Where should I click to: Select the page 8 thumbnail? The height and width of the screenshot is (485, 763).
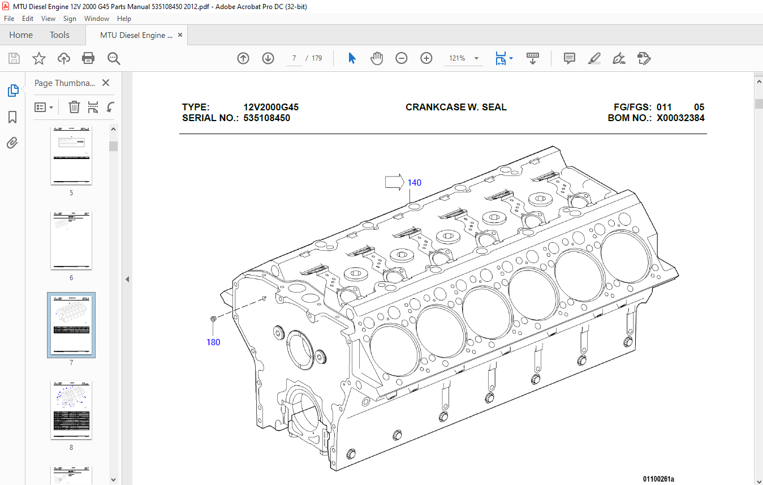coord(71,410)
